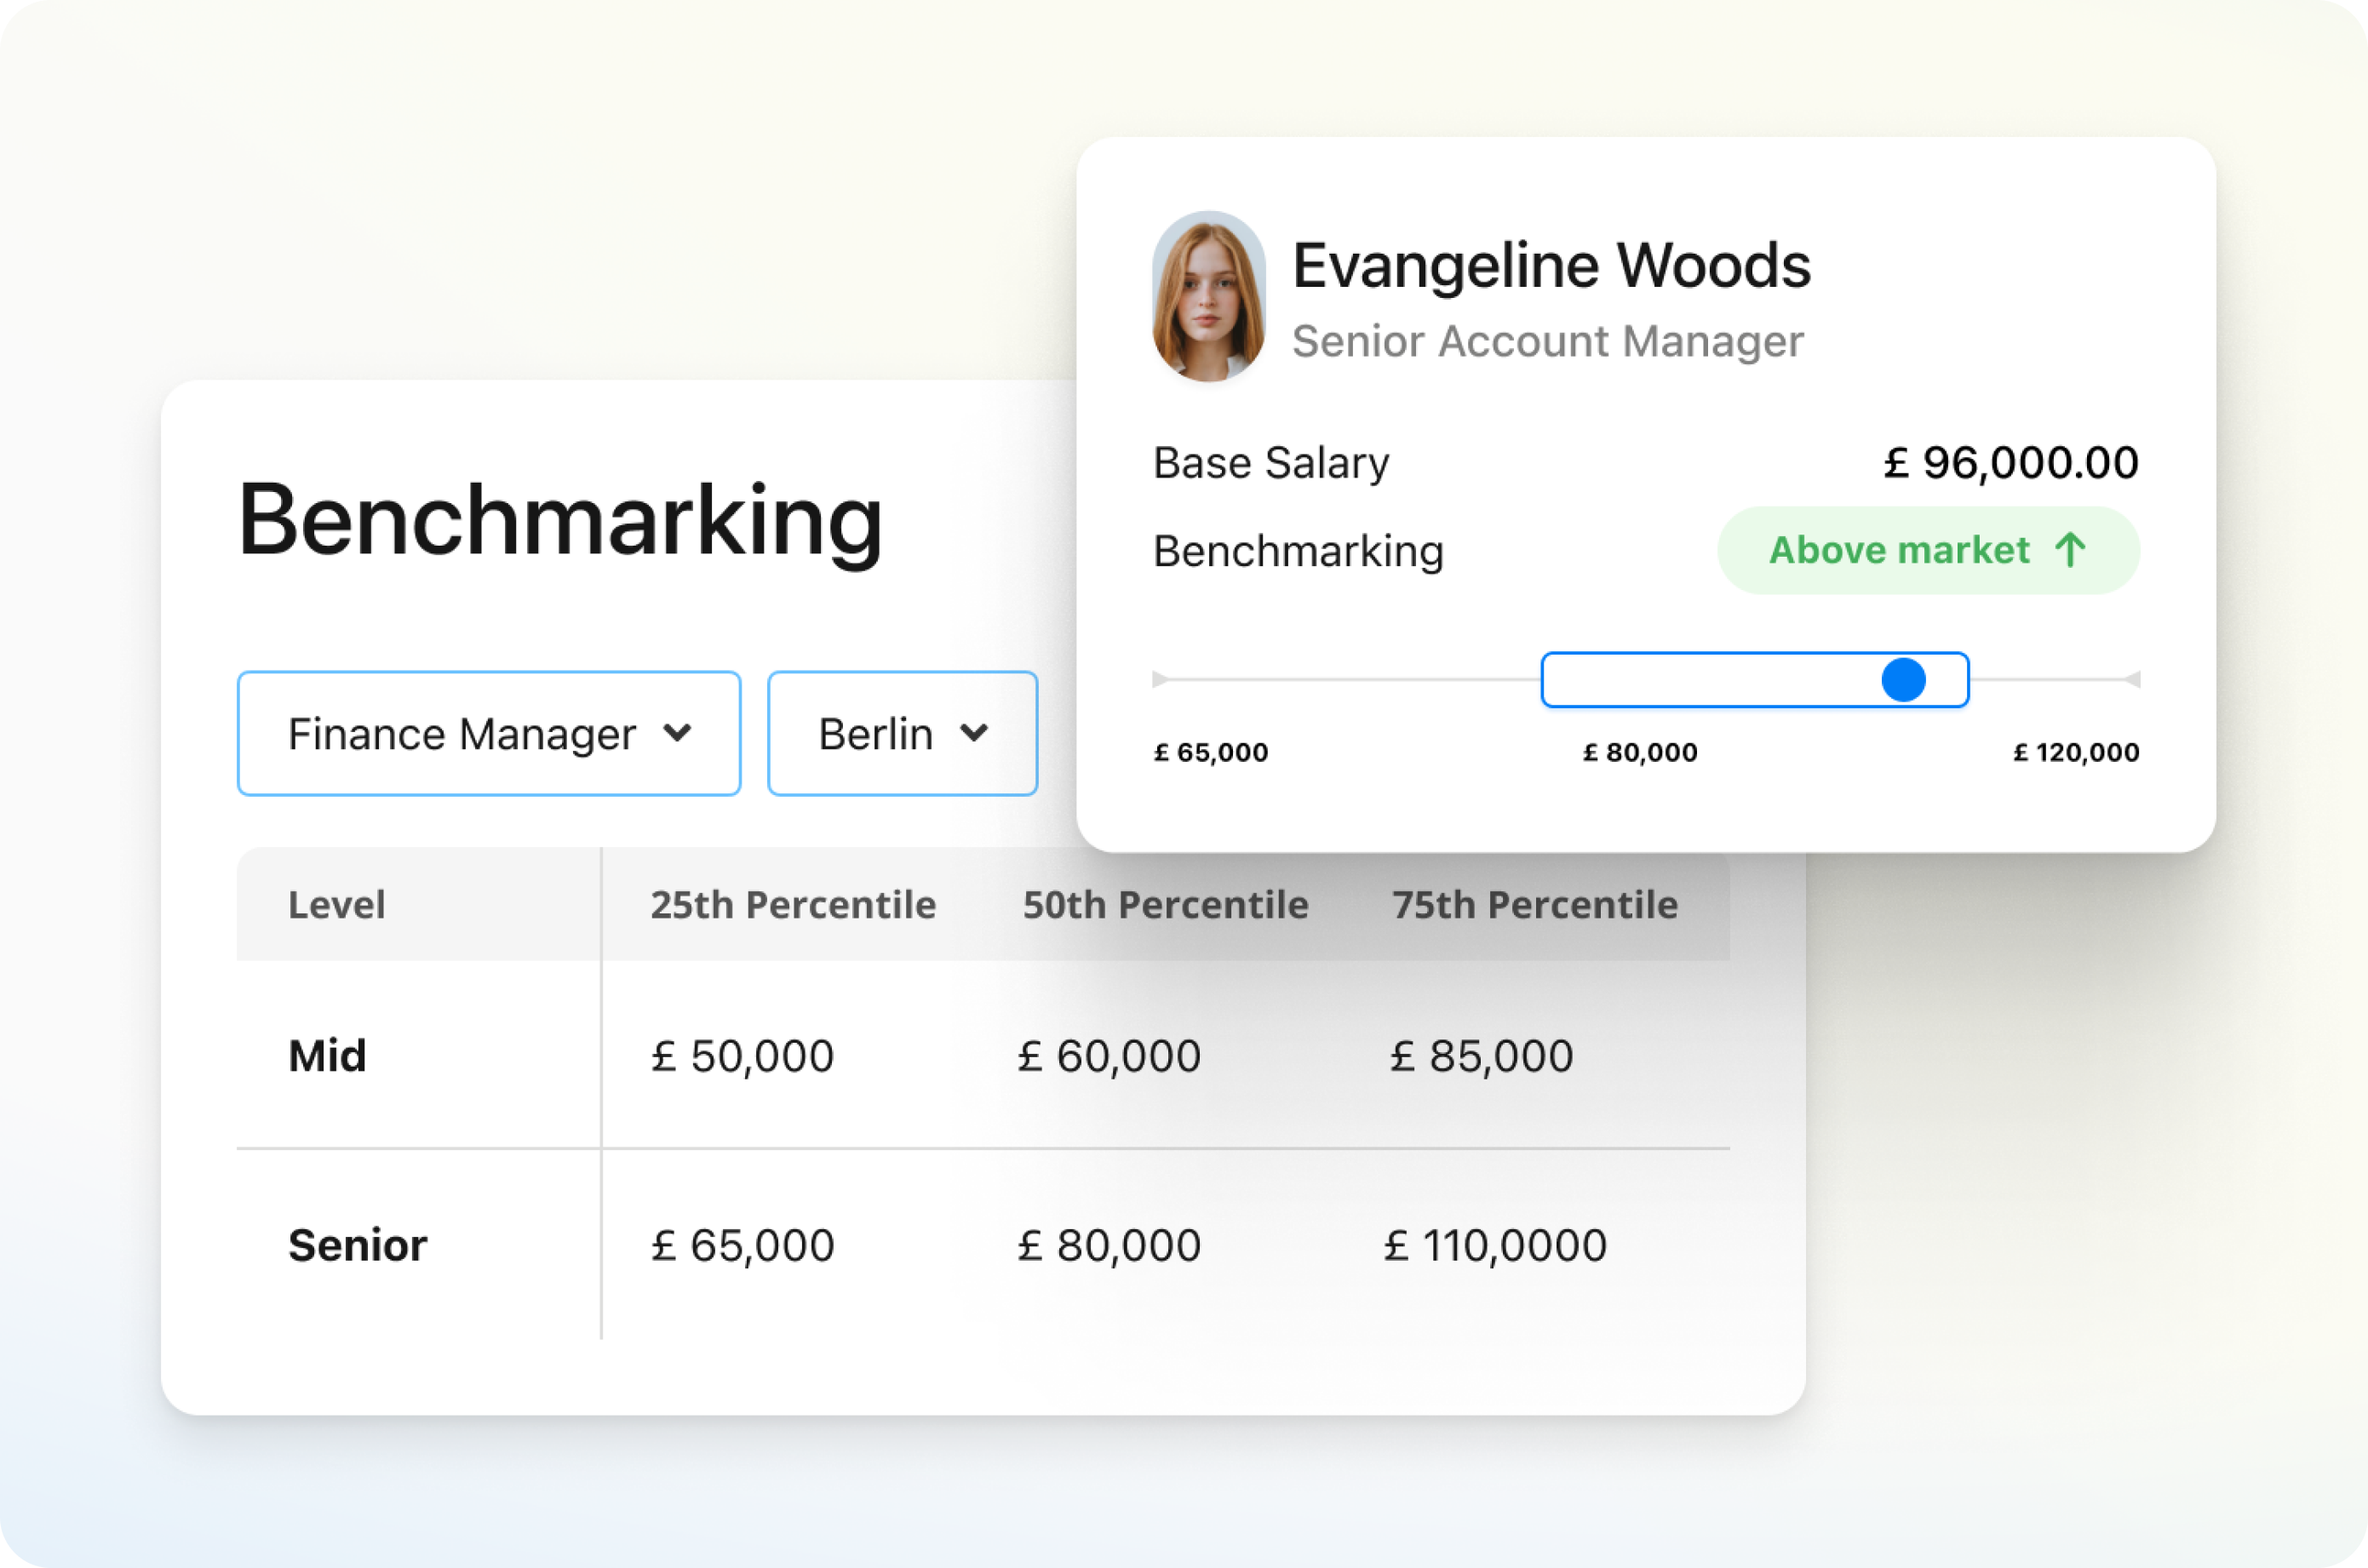Click the right arrow end of salary range
This screenshot has width=2368, height=1568.
pos(2132,680)
